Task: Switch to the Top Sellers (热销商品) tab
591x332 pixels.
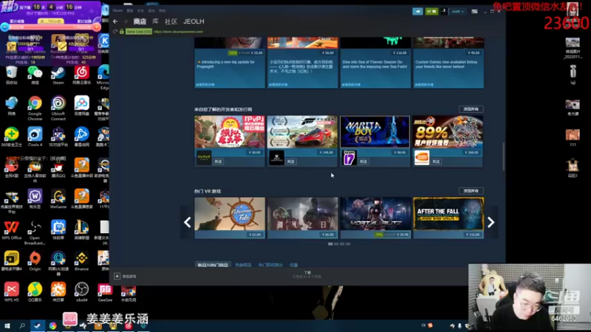Action: click(x=243, y=265)
